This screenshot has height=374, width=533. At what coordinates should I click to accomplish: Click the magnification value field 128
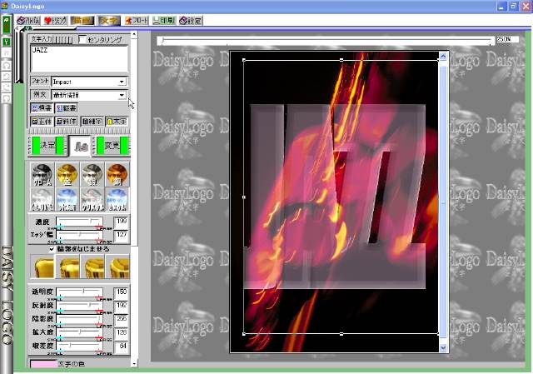tap(122, 332)
